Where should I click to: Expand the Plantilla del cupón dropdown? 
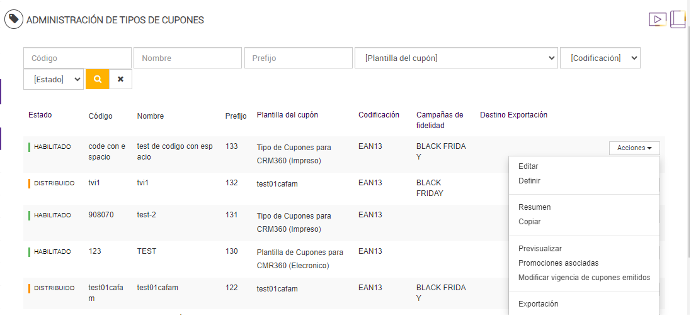click(x=456, y=58)
